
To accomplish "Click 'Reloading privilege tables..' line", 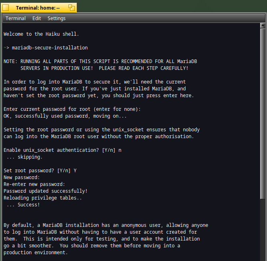I will click(42, 198).
